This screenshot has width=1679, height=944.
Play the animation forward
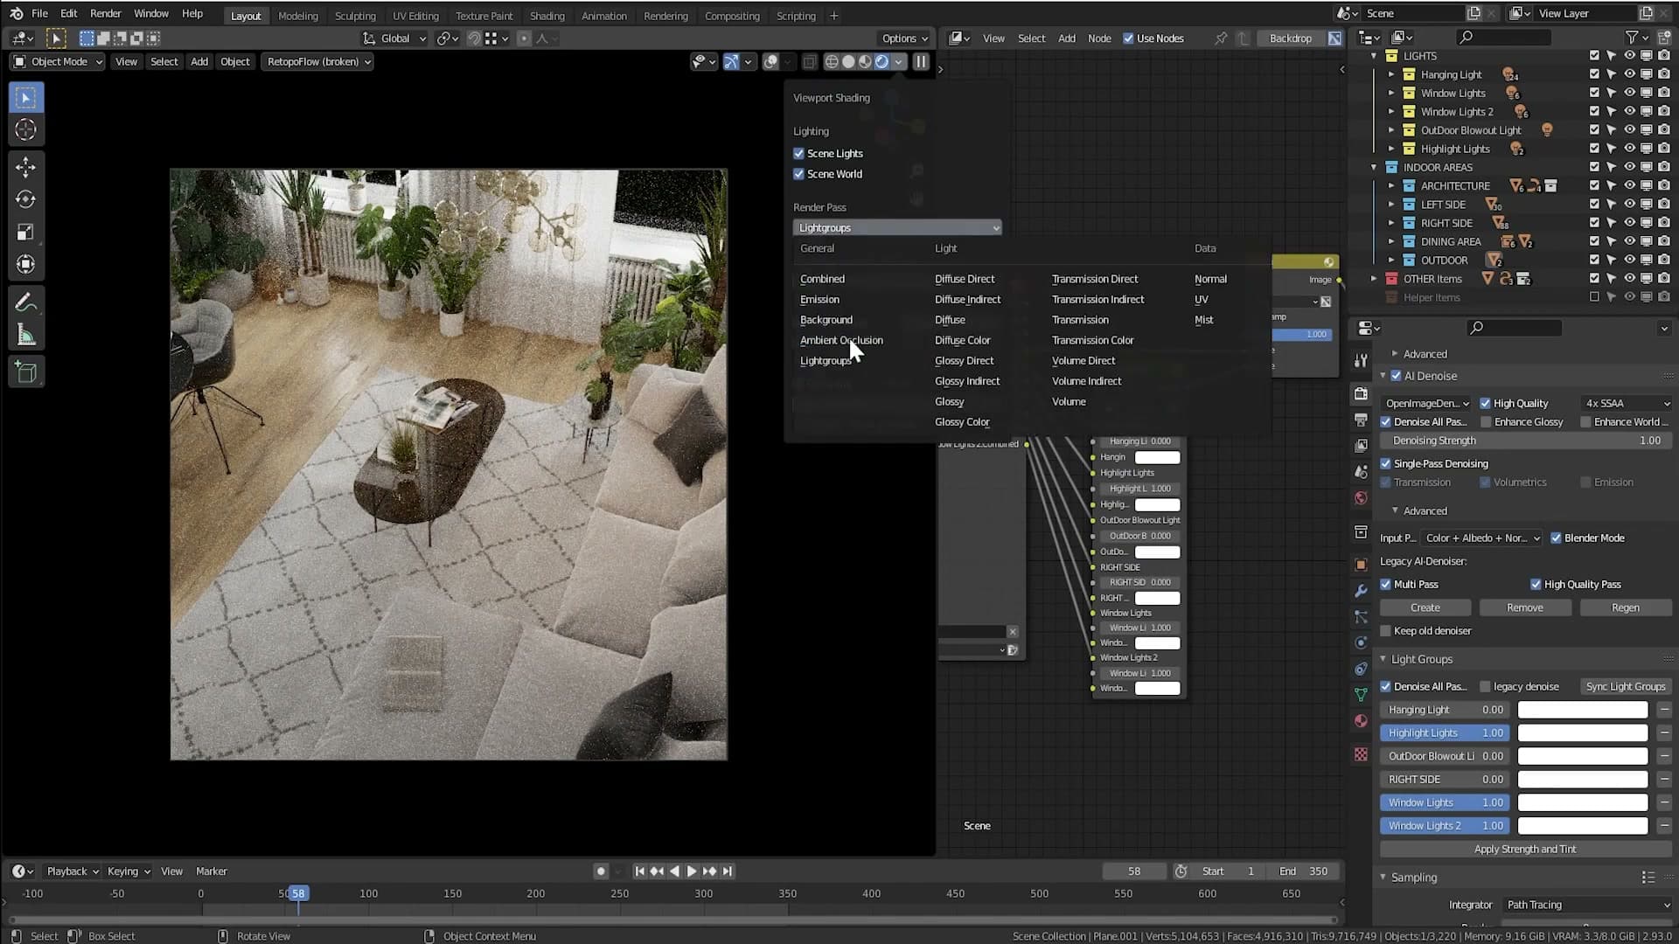pyautogui.click(x=692, y=871)
